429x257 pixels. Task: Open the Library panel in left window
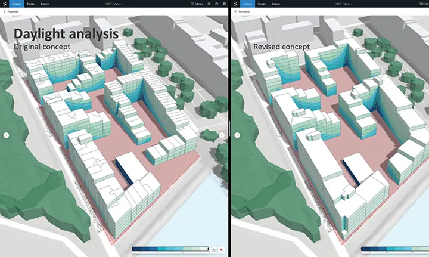197,4
